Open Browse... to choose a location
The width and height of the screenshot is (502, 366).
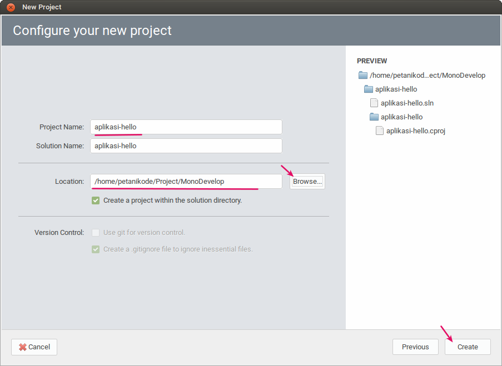tap(307, 182)
